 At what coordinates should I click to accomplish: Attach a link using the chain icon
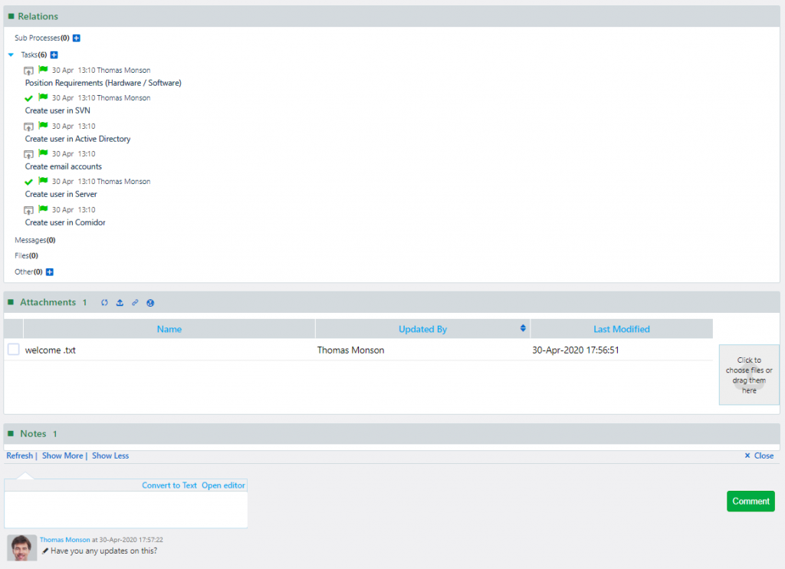[x=136, y=302]
